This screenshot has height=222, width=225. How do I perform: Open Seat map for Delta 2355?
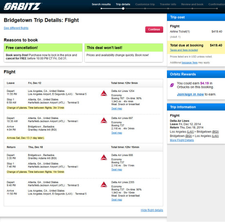(x=117, y=200)
